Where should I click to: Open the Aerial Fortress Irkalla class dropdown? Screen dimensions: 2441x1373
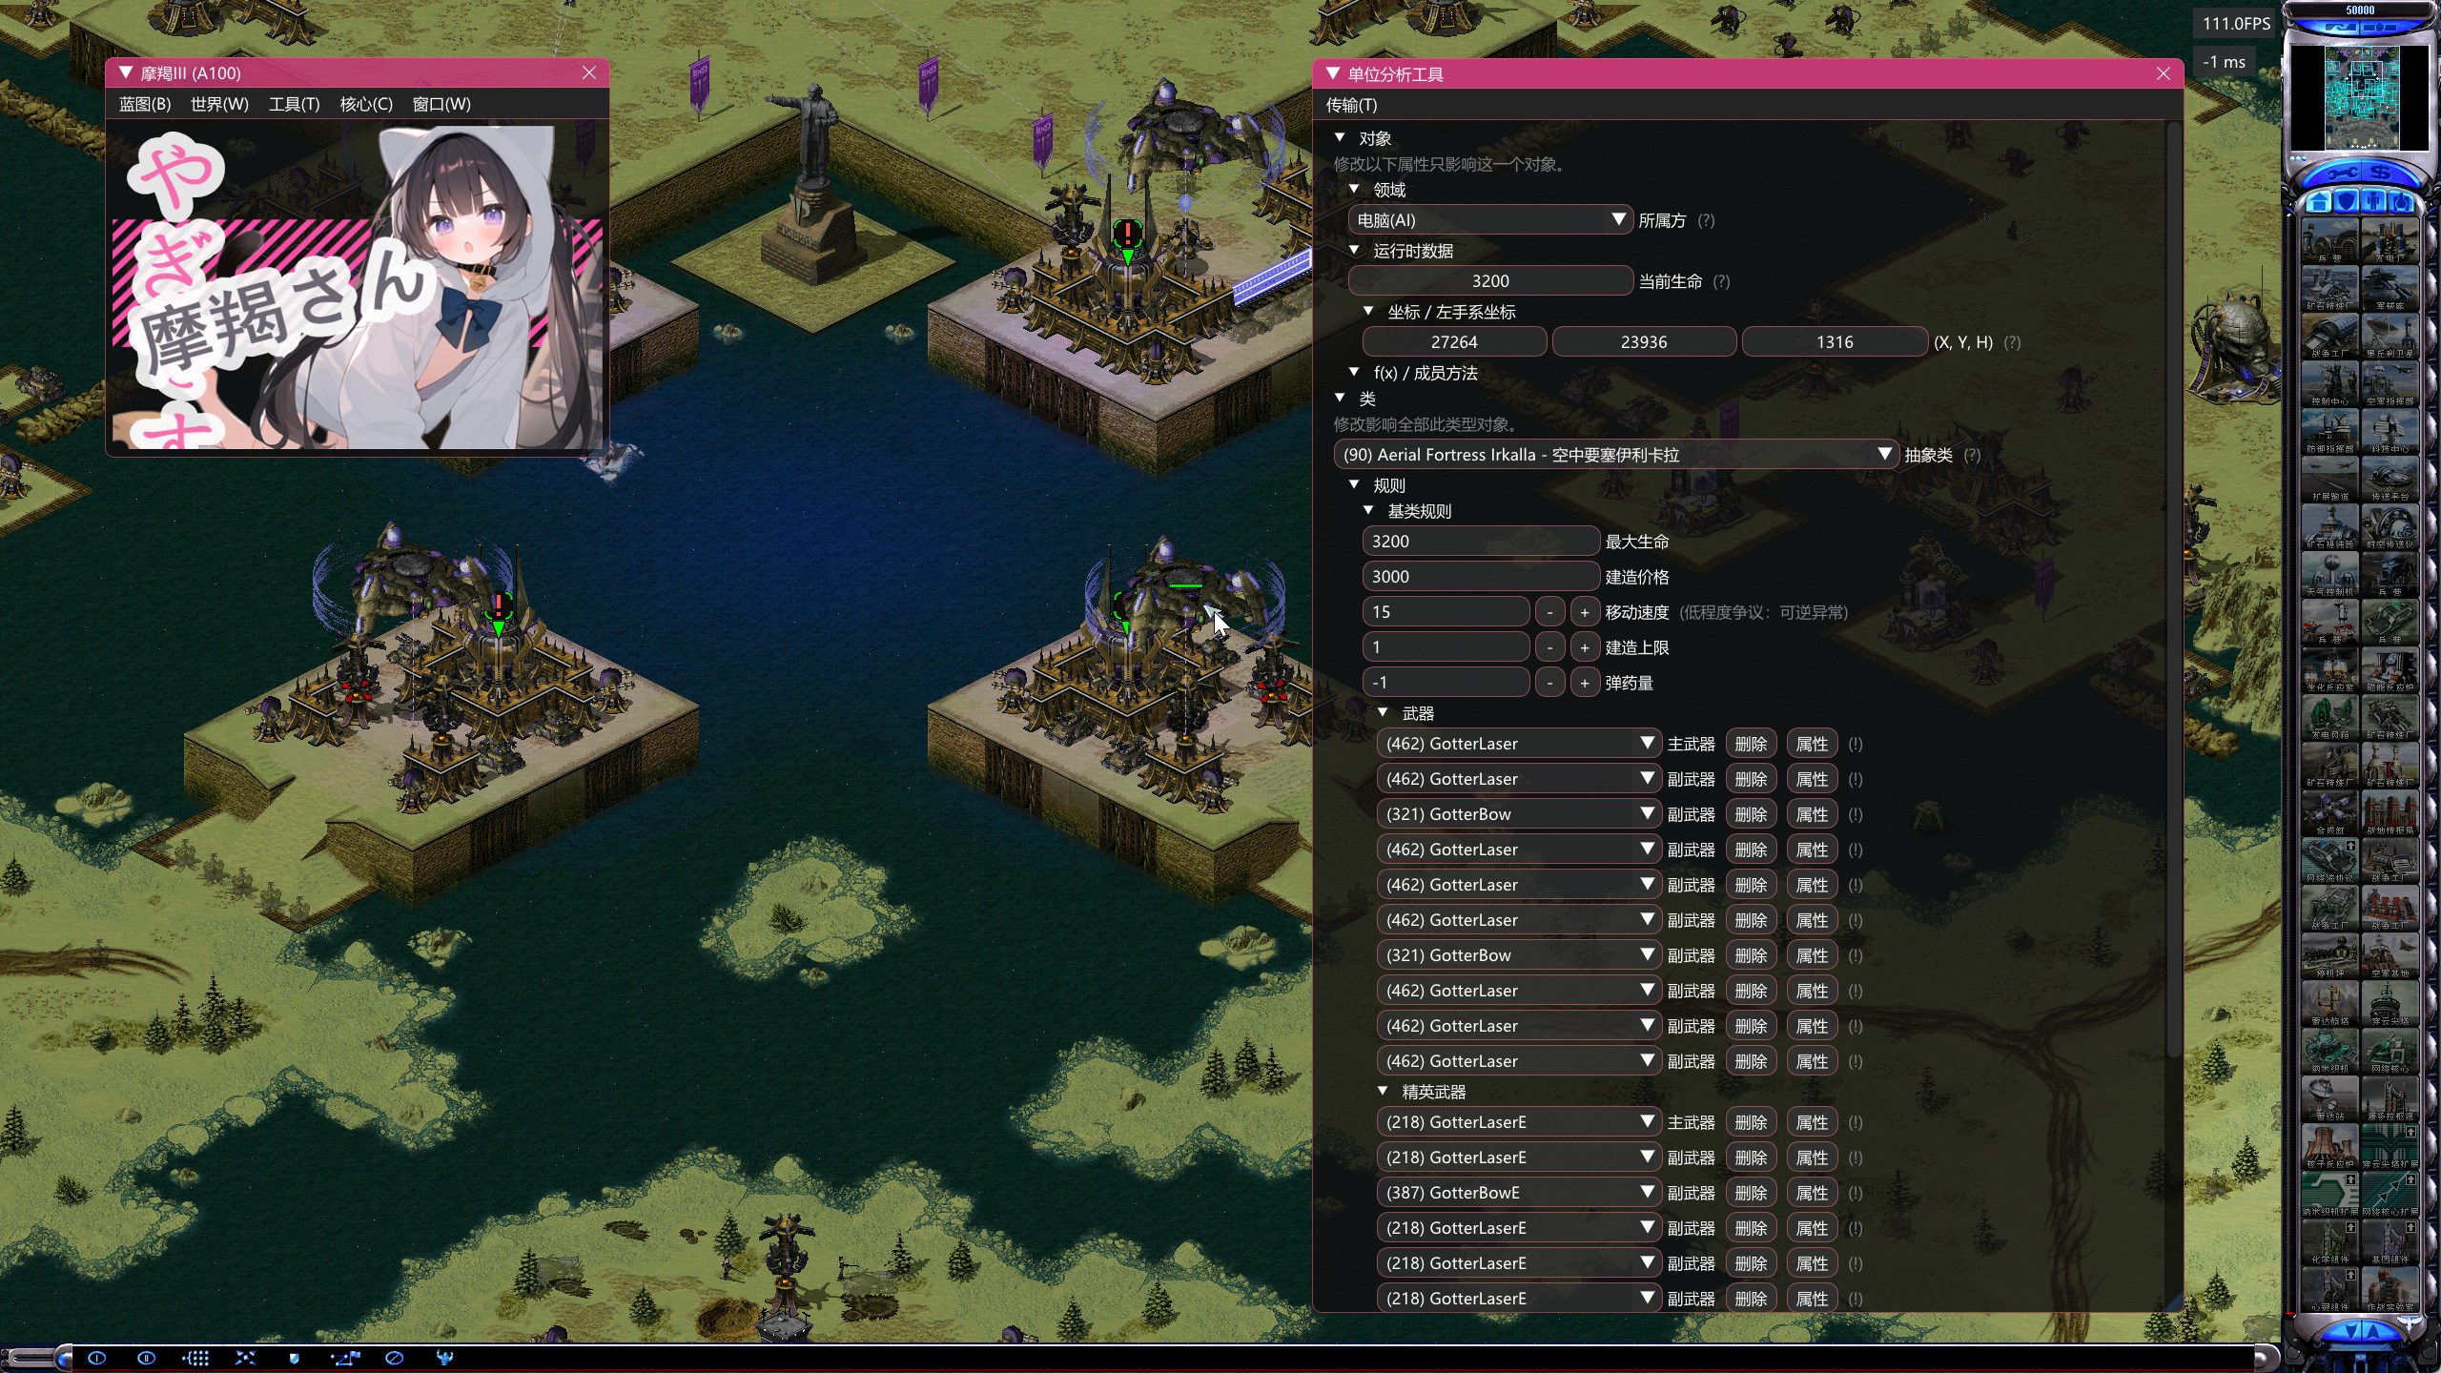click(x=1615, y=455)
